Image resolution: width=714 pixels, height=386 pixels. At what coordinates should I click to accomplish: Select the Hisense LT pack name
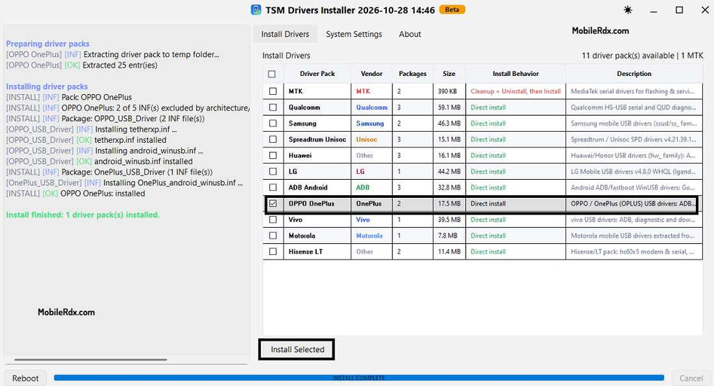click(305, 252)
